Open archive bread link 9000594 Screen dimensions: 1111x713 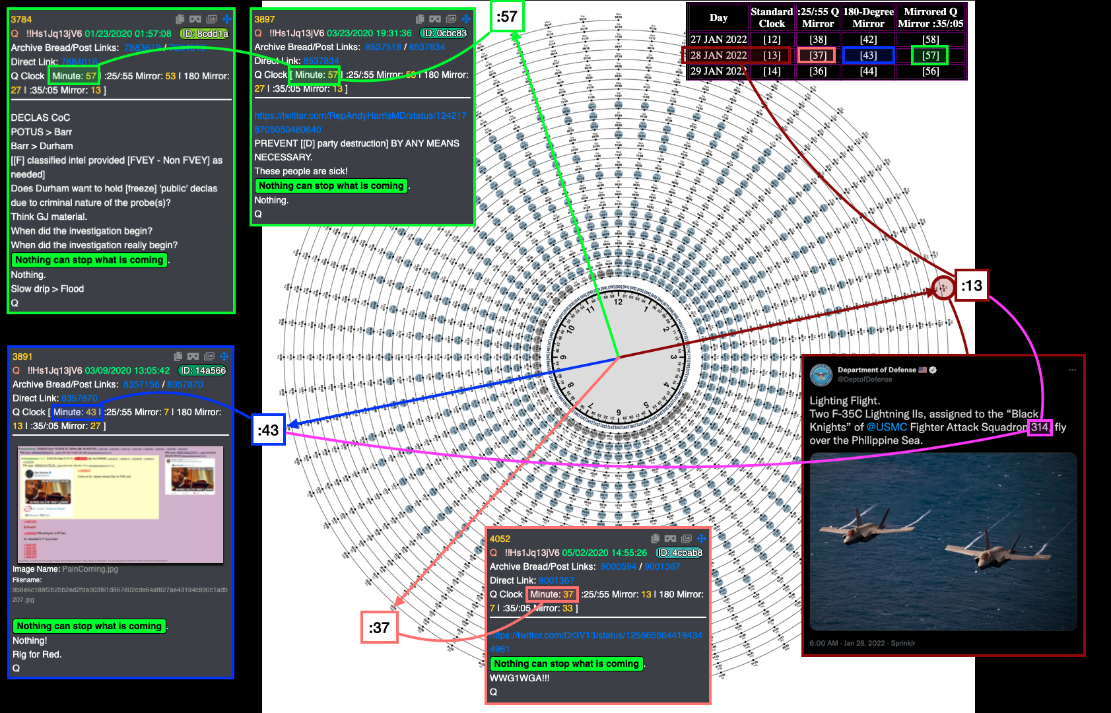pyautogui.click(x=619, y=566)
